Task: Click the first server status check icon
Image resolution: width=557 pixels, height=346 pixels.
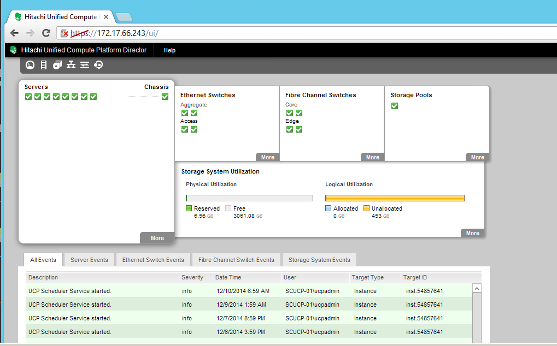Action: click(x=28, y=97)
